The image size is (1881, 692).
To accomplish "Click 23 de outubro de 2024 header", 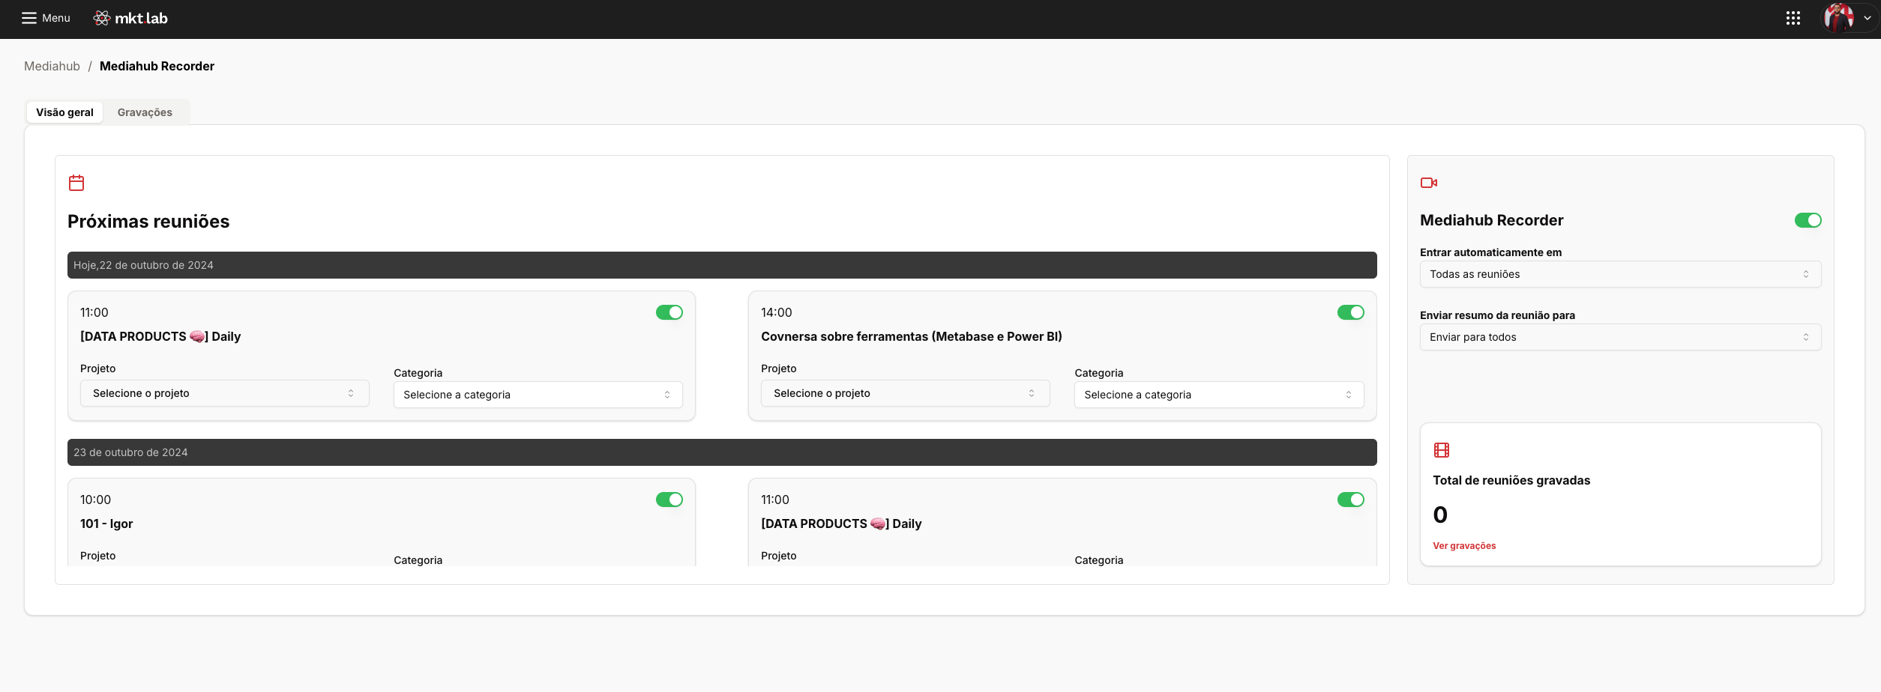I will (722, 452).
